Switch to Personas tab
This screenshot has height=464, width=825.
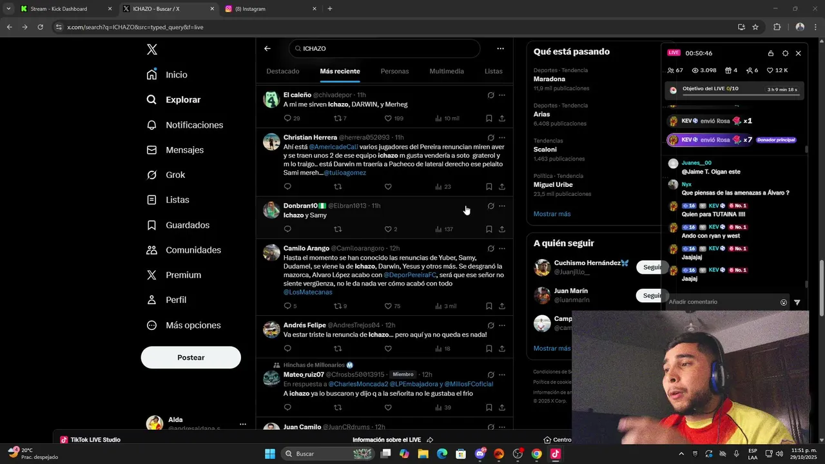pos(394,71)
